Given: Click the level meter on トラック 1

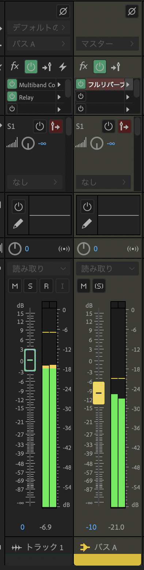Looking at the screenshot, I should point(49,404).
